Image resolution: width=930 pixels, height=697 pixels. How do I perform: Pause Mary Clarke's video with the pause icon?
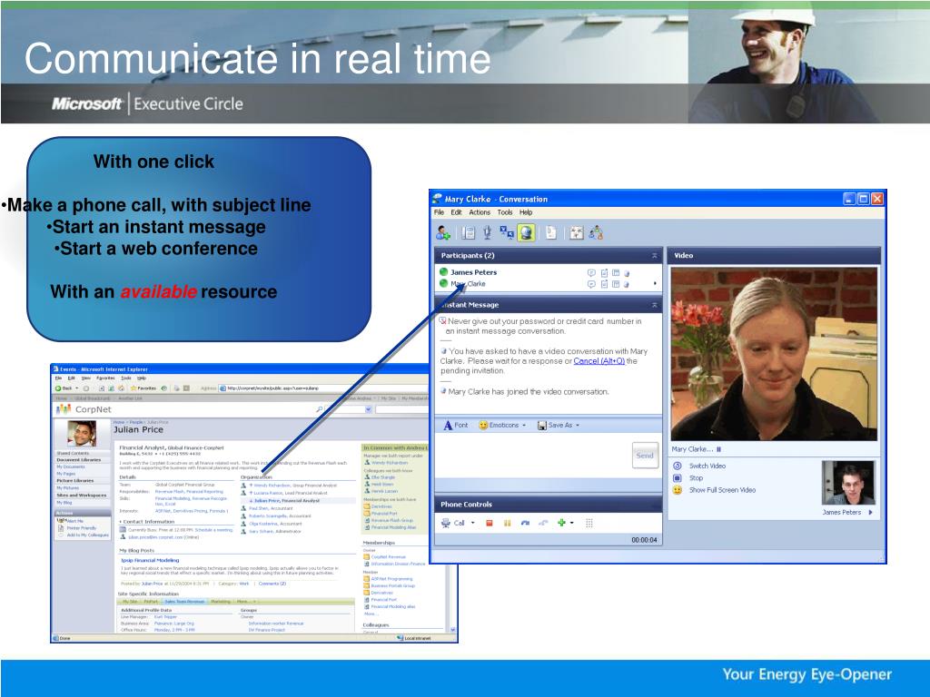pos(719,449)
